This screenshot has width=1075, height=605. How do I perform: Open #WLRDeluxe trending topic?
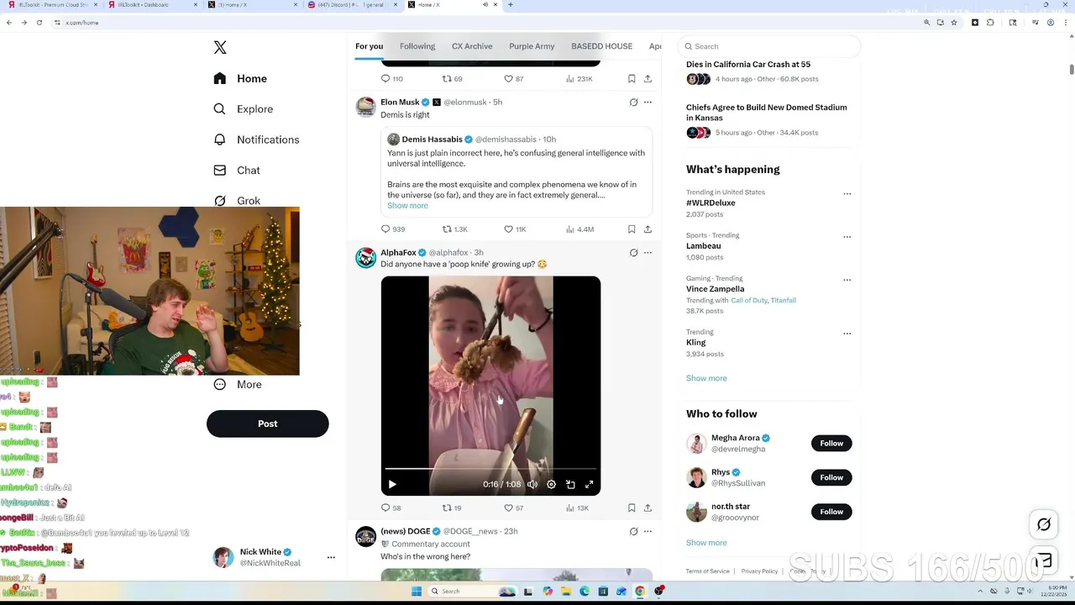click(711, 203)
